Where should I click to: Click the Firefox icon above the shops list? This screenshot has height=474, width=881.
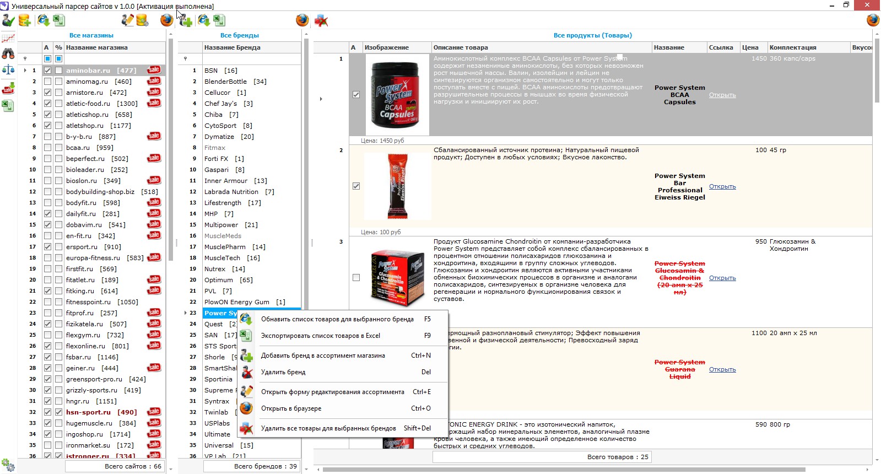click(x=166, y=21)
